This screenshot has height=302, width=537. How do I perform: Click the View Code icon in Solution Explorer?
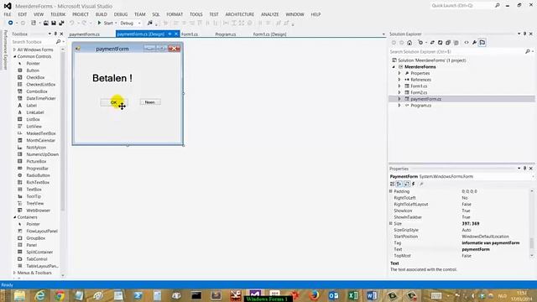pos(467,43)
